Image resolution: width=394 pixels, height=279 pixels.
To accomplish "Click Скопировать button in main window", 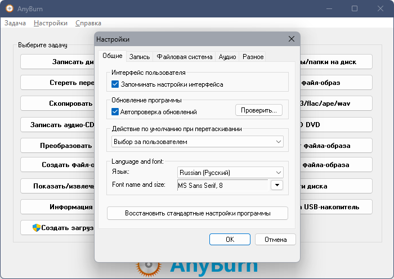I will coord(57,103).
